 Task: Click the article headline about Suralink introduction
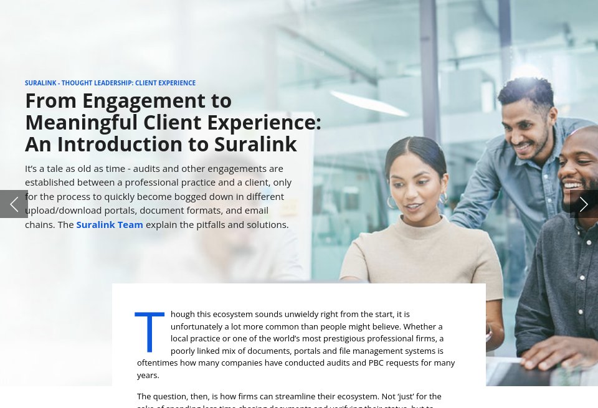(173, 122)
